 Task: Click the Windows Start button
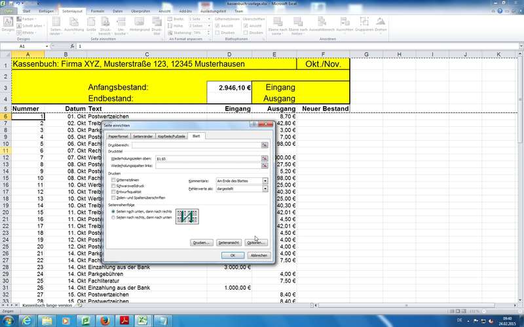point(9,320)
